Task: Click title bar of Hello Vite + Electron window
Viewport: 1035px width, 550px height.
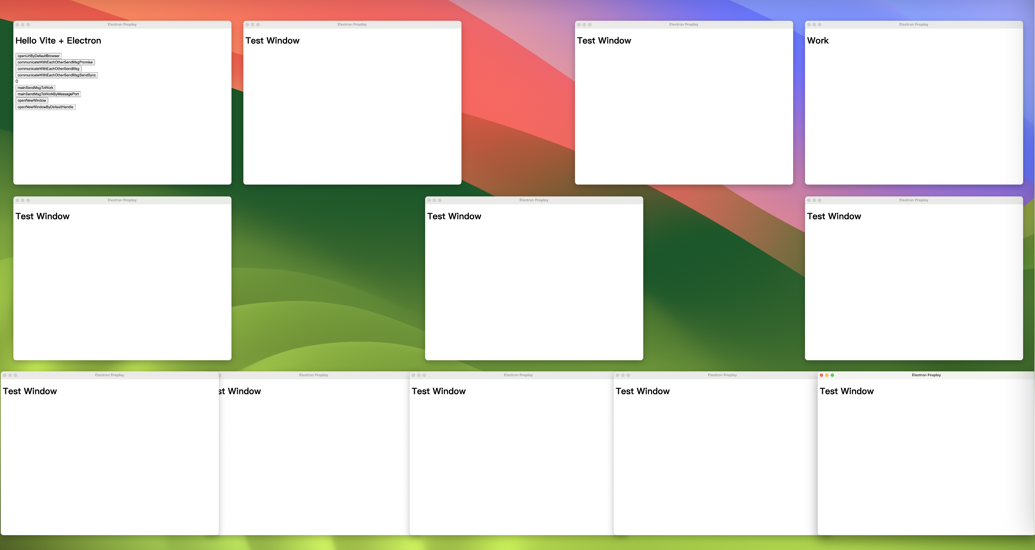Action: (x=122, y=24)
